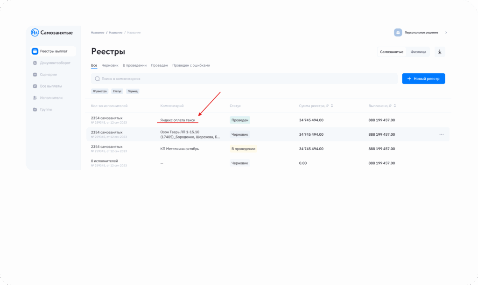Screen dimensions: 478x285
Task: Click the Самозанятые logo icon
Action: 35,33
